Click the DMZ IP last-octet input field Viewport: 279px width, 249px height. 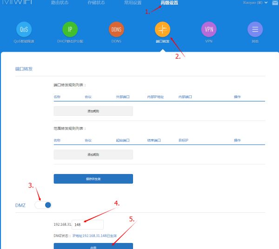click(87, 225)
